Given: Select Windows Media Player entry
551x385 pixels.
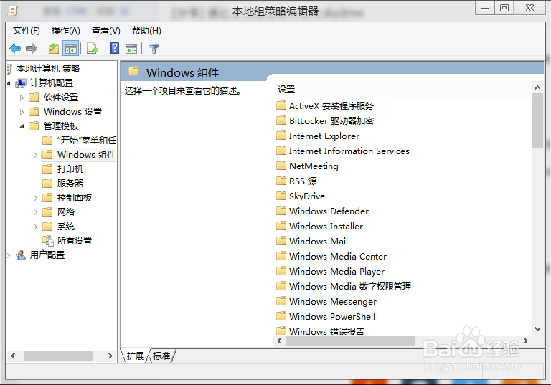Looking at the screenshot, I should [336, 272].
